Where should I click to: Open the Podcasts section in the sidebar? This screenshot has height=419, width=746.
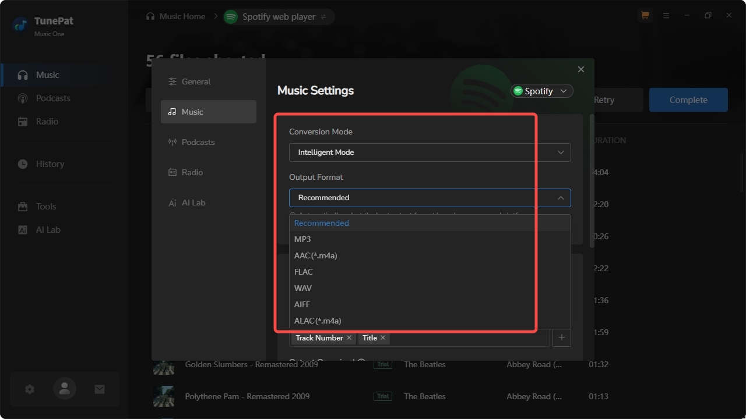click(x=53, y=98)
